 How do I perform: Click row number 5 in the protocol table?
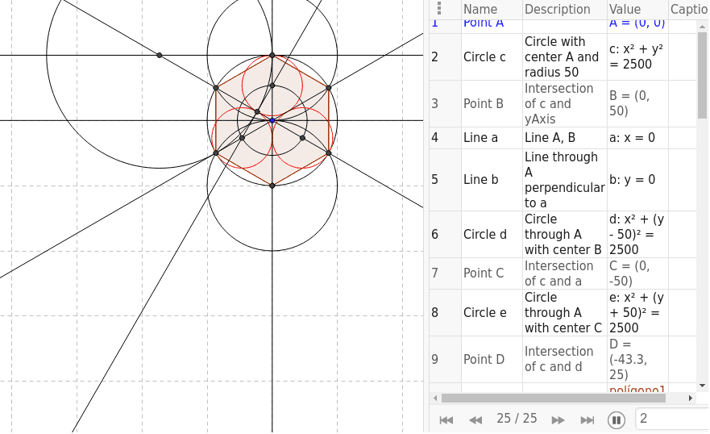click(445, 180)
